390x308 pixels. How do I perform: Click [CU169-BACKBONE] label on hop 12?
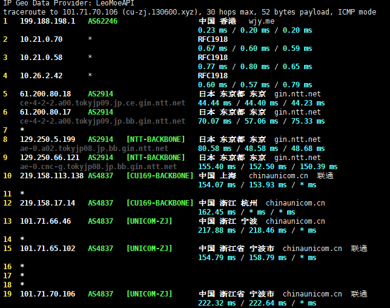click(x=160, y=203)
